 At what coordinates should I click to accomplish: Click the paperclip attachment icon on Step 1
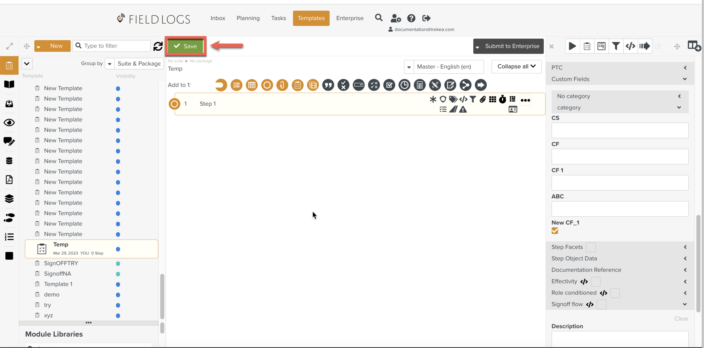[482, 99]
